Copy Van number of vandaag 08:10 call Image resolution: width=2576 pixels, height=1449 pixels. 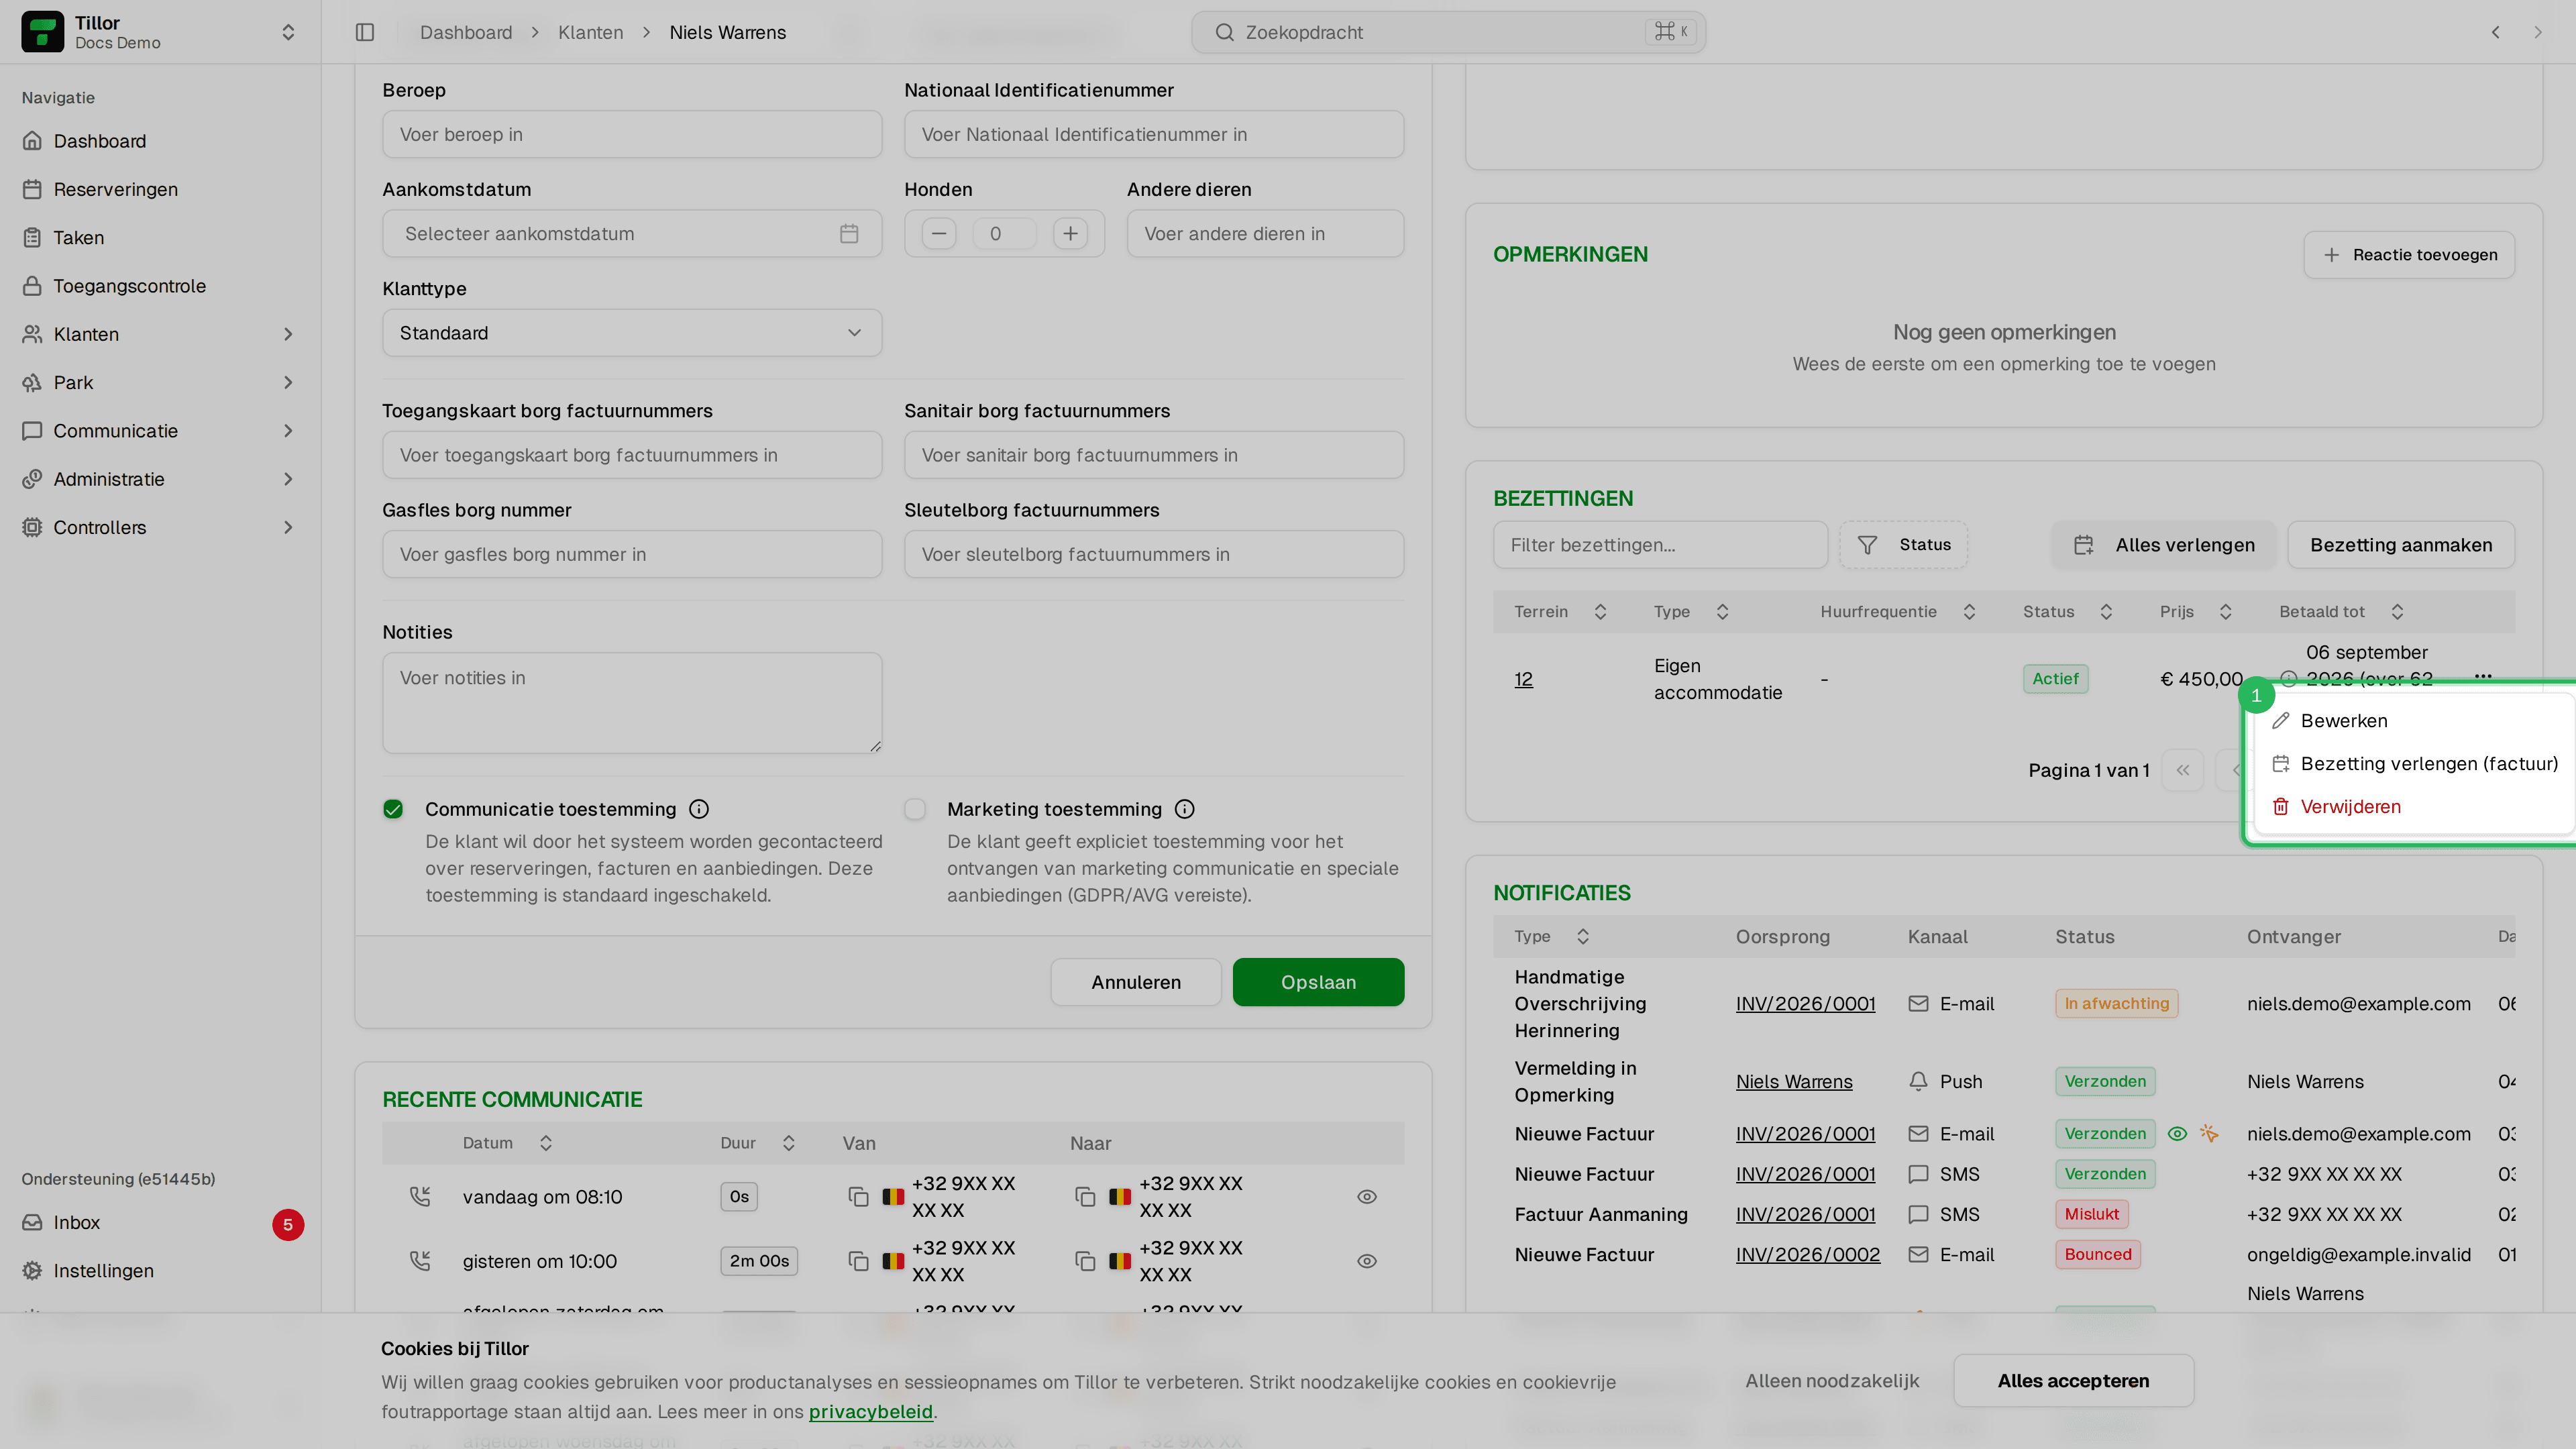858,1197
